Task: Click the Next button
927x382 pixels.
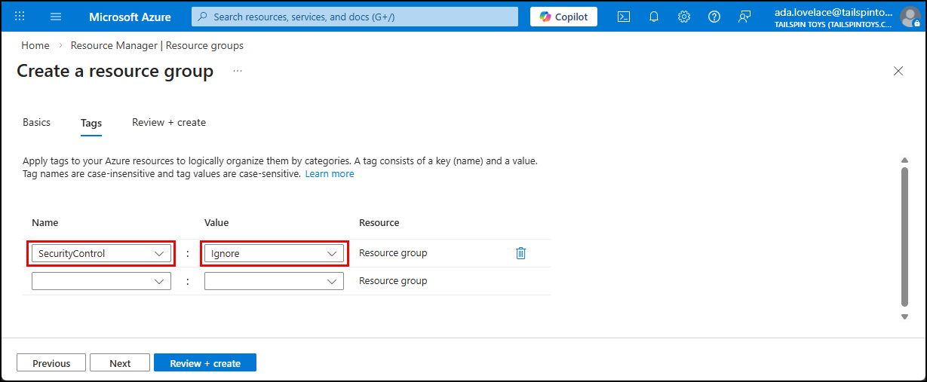Action: point(120,363)
